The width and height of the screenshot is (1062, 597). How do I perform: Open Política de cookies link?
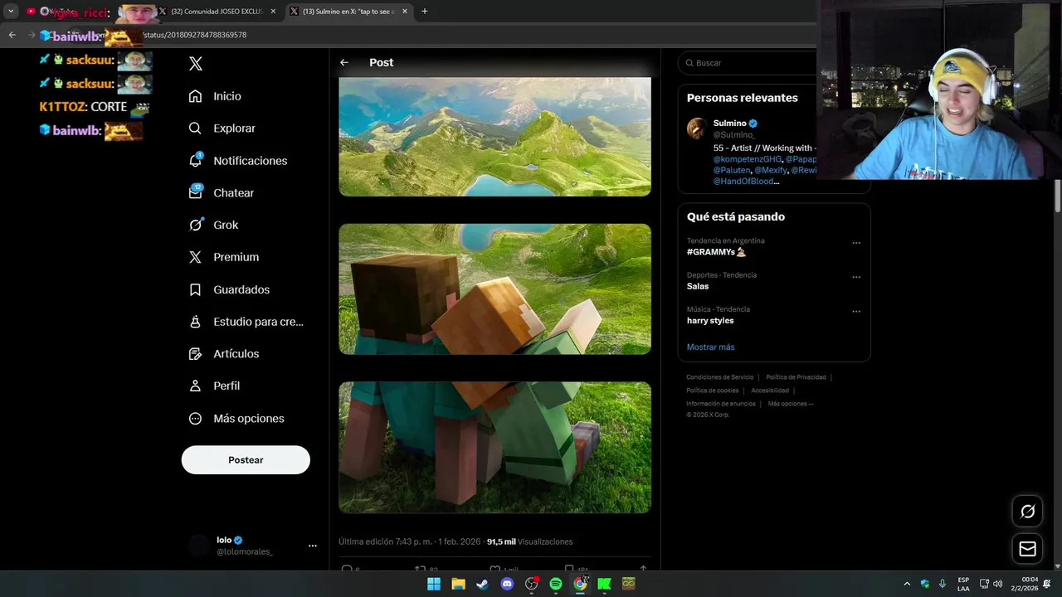[x=712, y=391]
